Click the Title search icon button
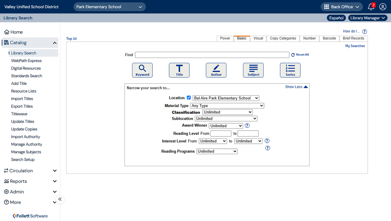Screen dimensions: 391x221 (179, 70)
